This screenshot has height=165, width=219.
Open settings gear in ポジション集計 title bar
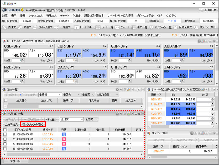coord(192,133)
